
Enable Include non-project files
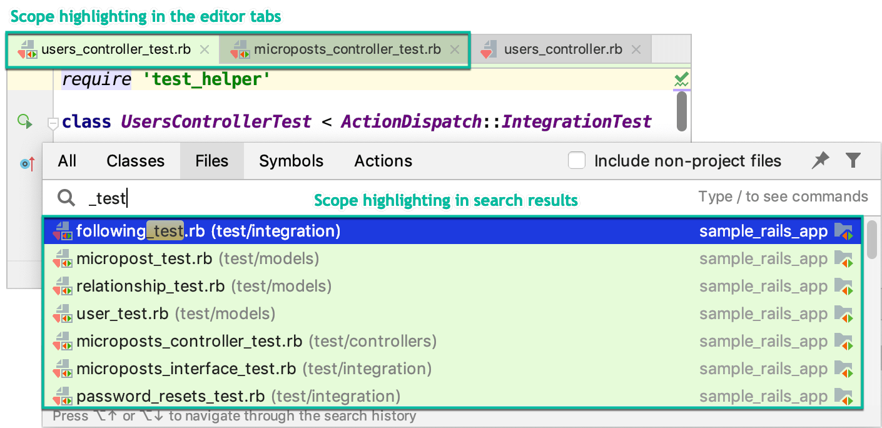(x=577, y=161)
